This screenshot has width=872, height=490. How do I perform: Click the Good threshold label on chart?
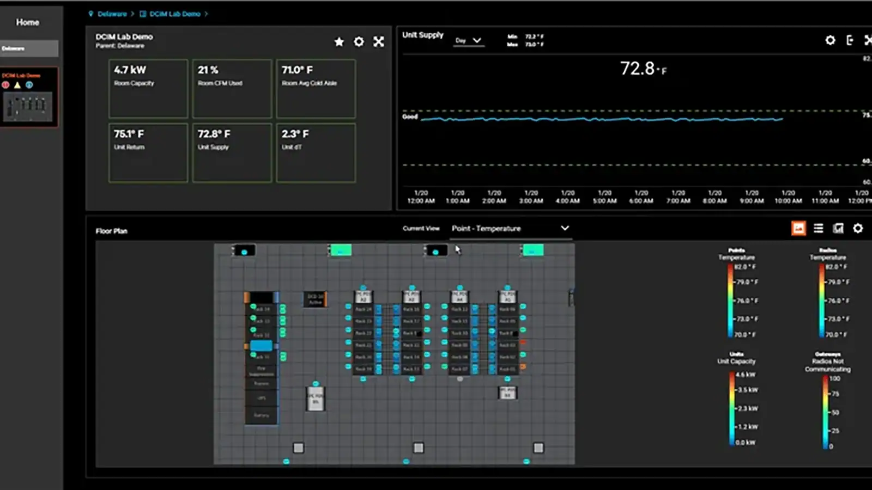point(410,117)
